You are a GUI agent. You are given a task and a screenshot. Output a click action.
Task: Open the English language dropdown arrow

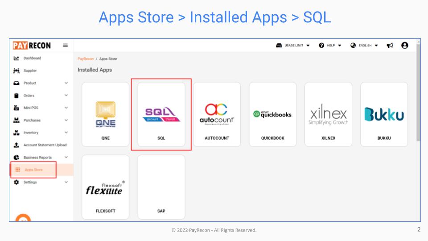coord(376,46)
